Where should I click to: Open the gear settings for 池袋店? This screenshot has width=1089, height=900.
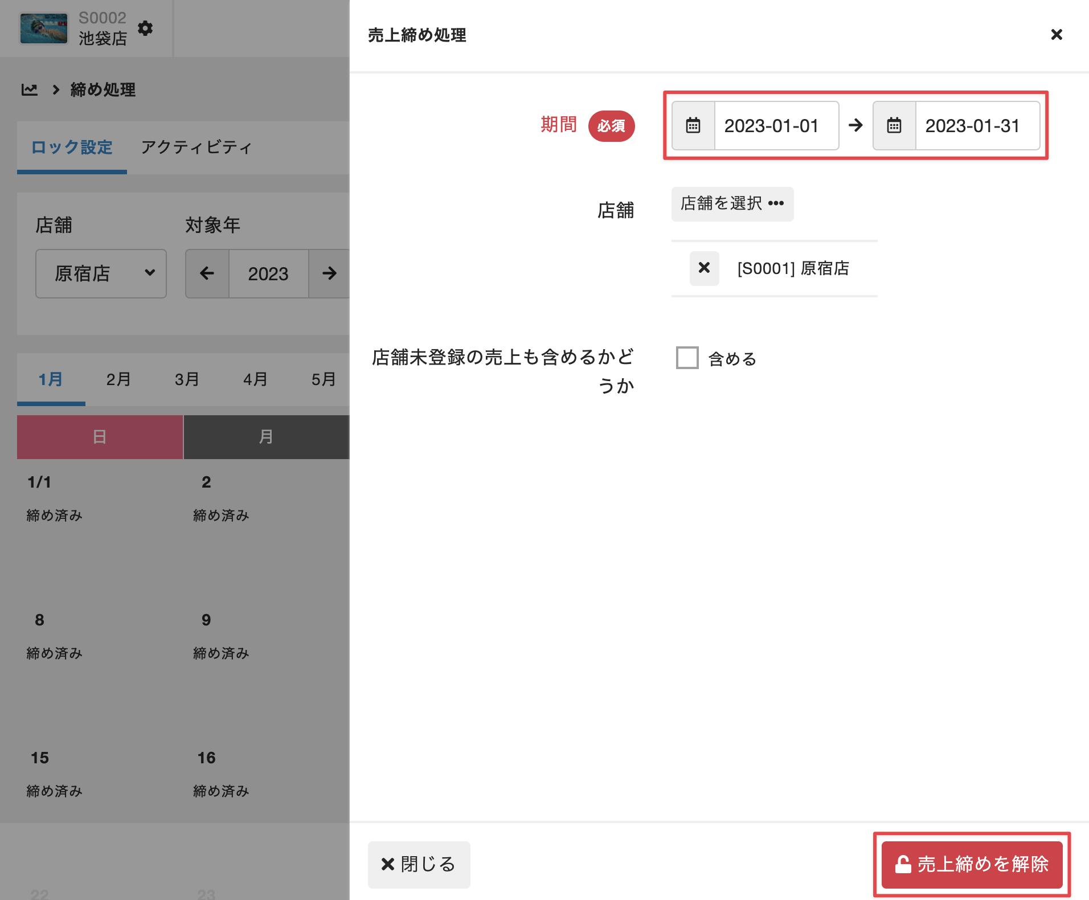[145, 28]
